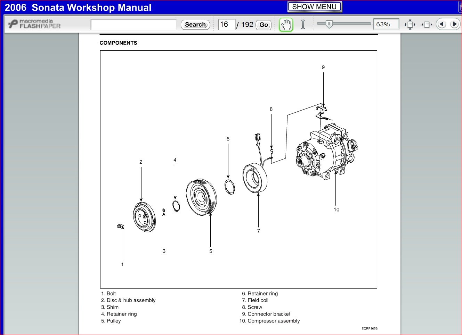
Task: Click the compressor assembly drawing
Action: point(327,152)
